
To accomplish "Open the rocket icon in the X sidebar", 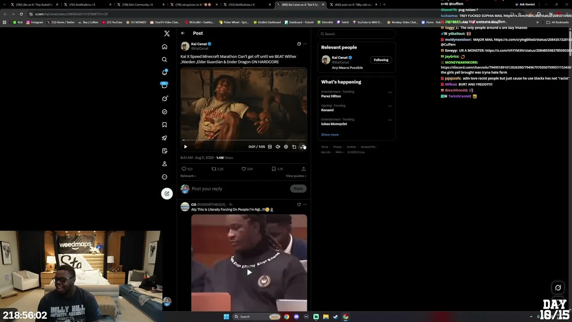I will [164, 138].
